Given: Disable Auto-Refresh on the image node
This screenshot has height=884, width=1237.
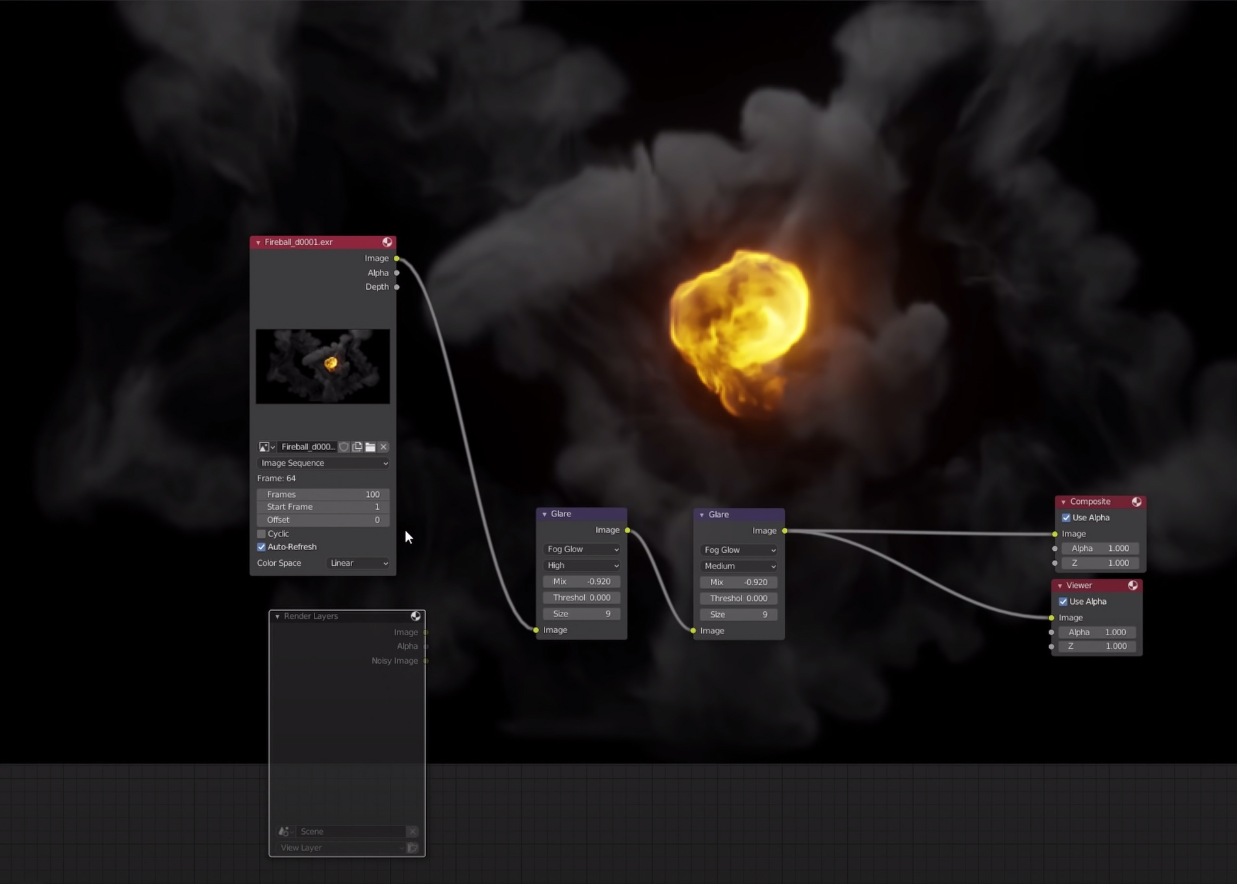Looking at the screenshot, I should coord(262,547).
